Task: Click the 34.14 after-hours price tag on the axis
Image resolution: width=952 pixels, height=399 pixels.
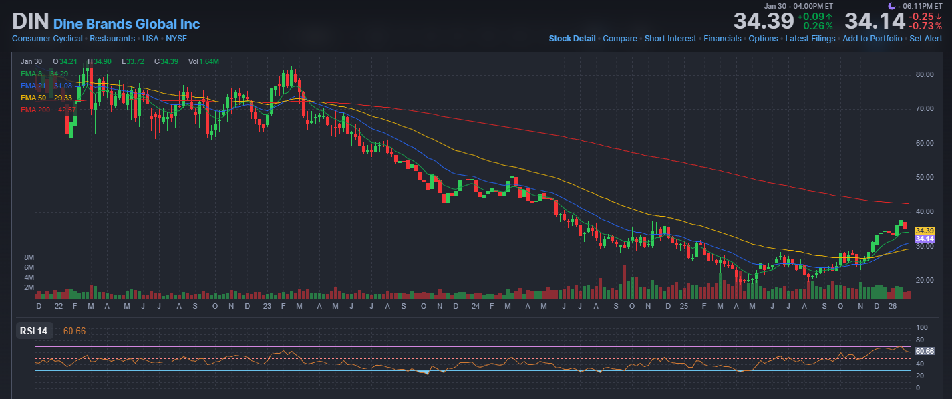Action: (x=924, y=239)
